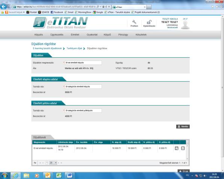The width and height of the screenshot is (224, 179).
Task: Click the address bar padlock security icon
Action: click(x=103, y=7)
